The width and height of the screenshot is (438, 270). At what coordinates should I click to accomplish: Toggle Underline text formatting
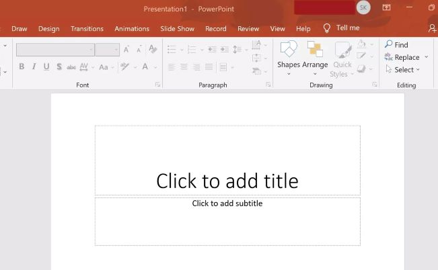pos(46,66)
